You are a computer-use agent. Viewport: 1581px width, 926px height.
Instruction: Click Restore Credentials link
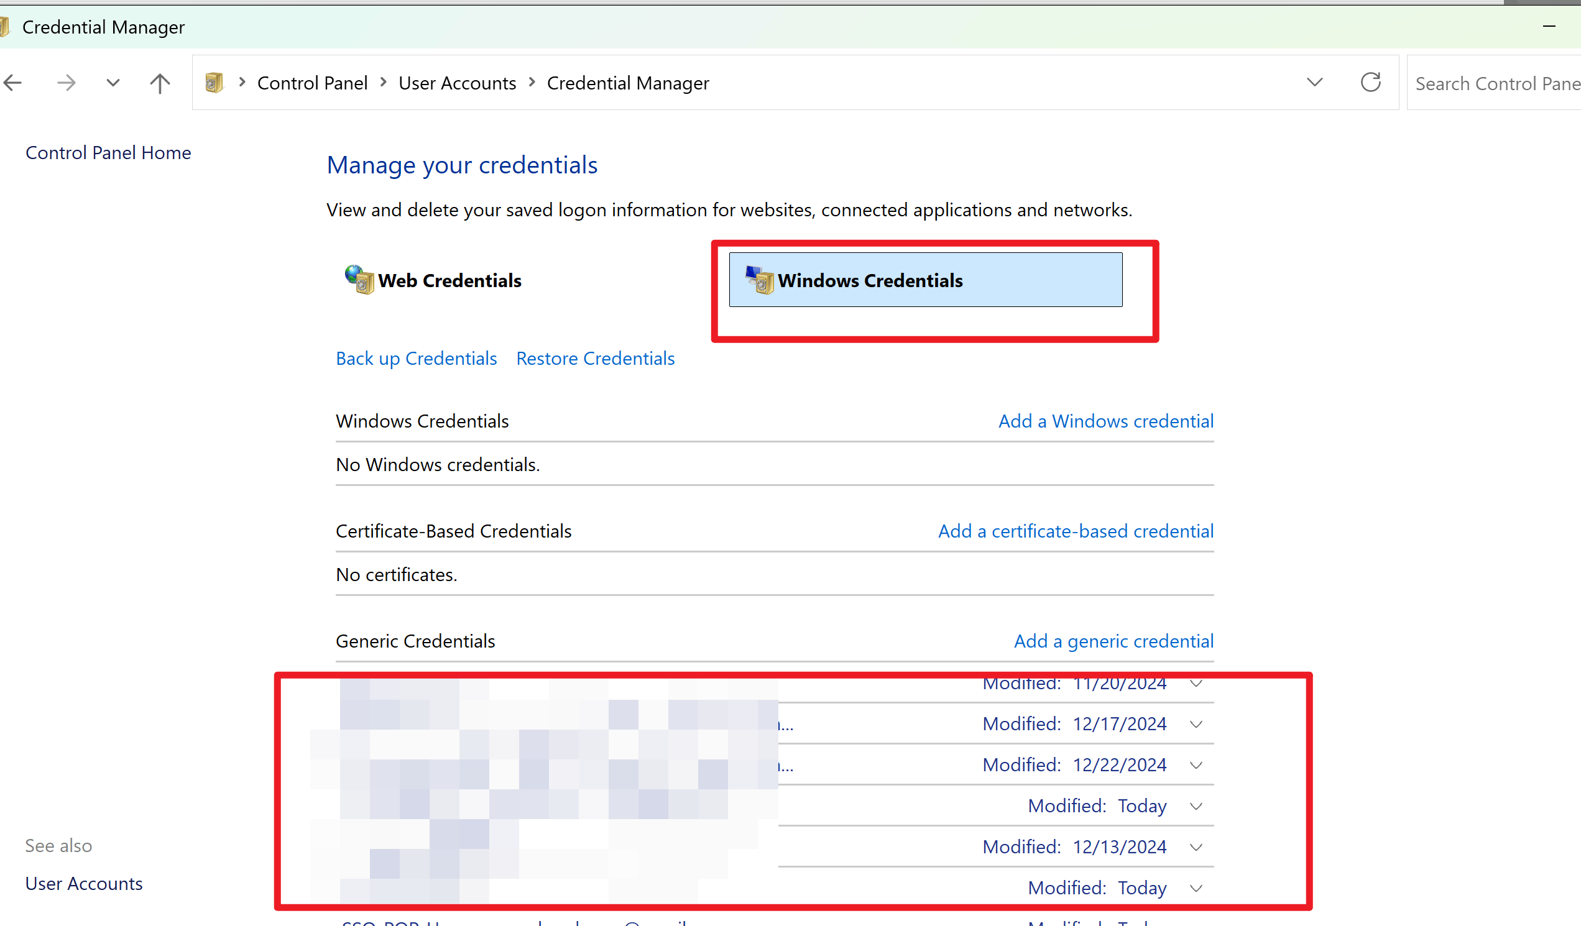point(595,359)
